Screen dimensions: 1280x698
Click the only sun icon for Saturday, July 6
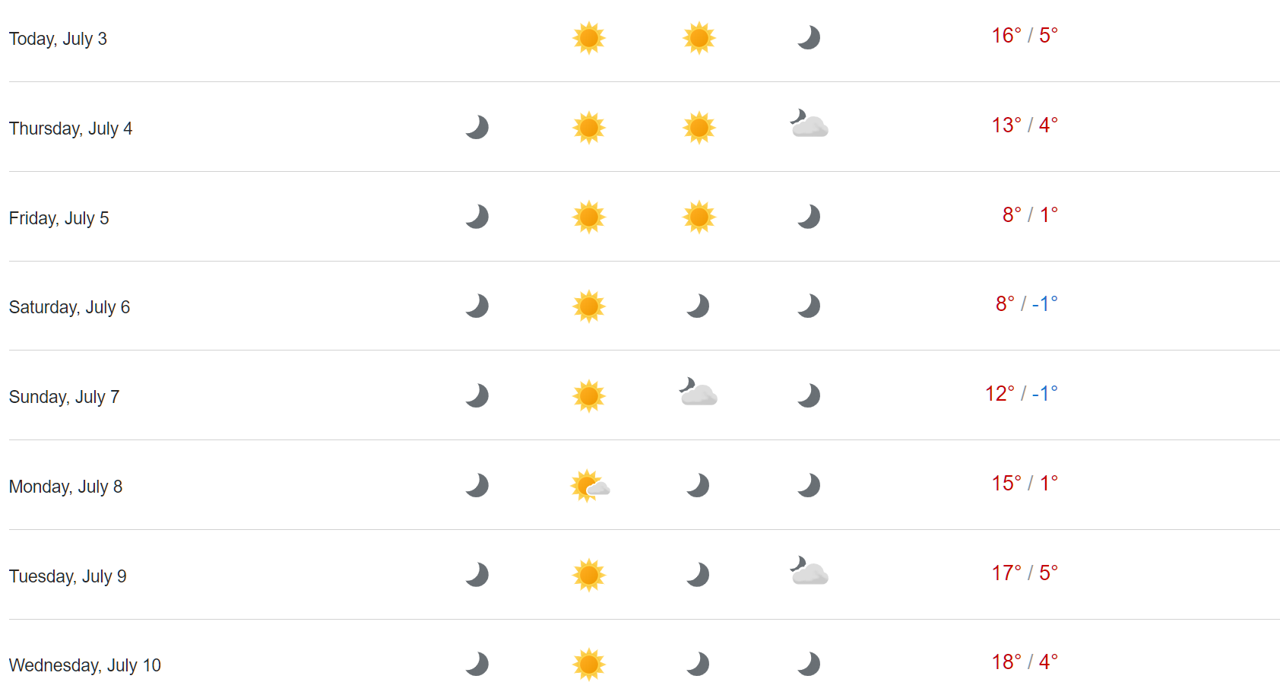click(x=589, y=306)
